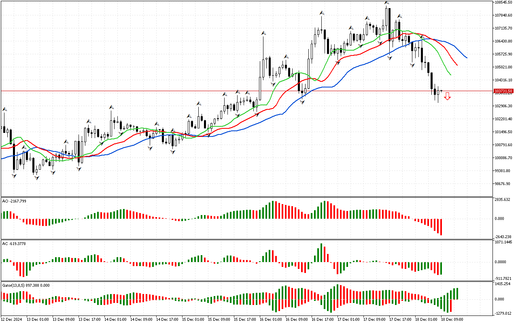Click the 13 Dec 17:00 time label
518x324 pixels.
click(90, 320)
